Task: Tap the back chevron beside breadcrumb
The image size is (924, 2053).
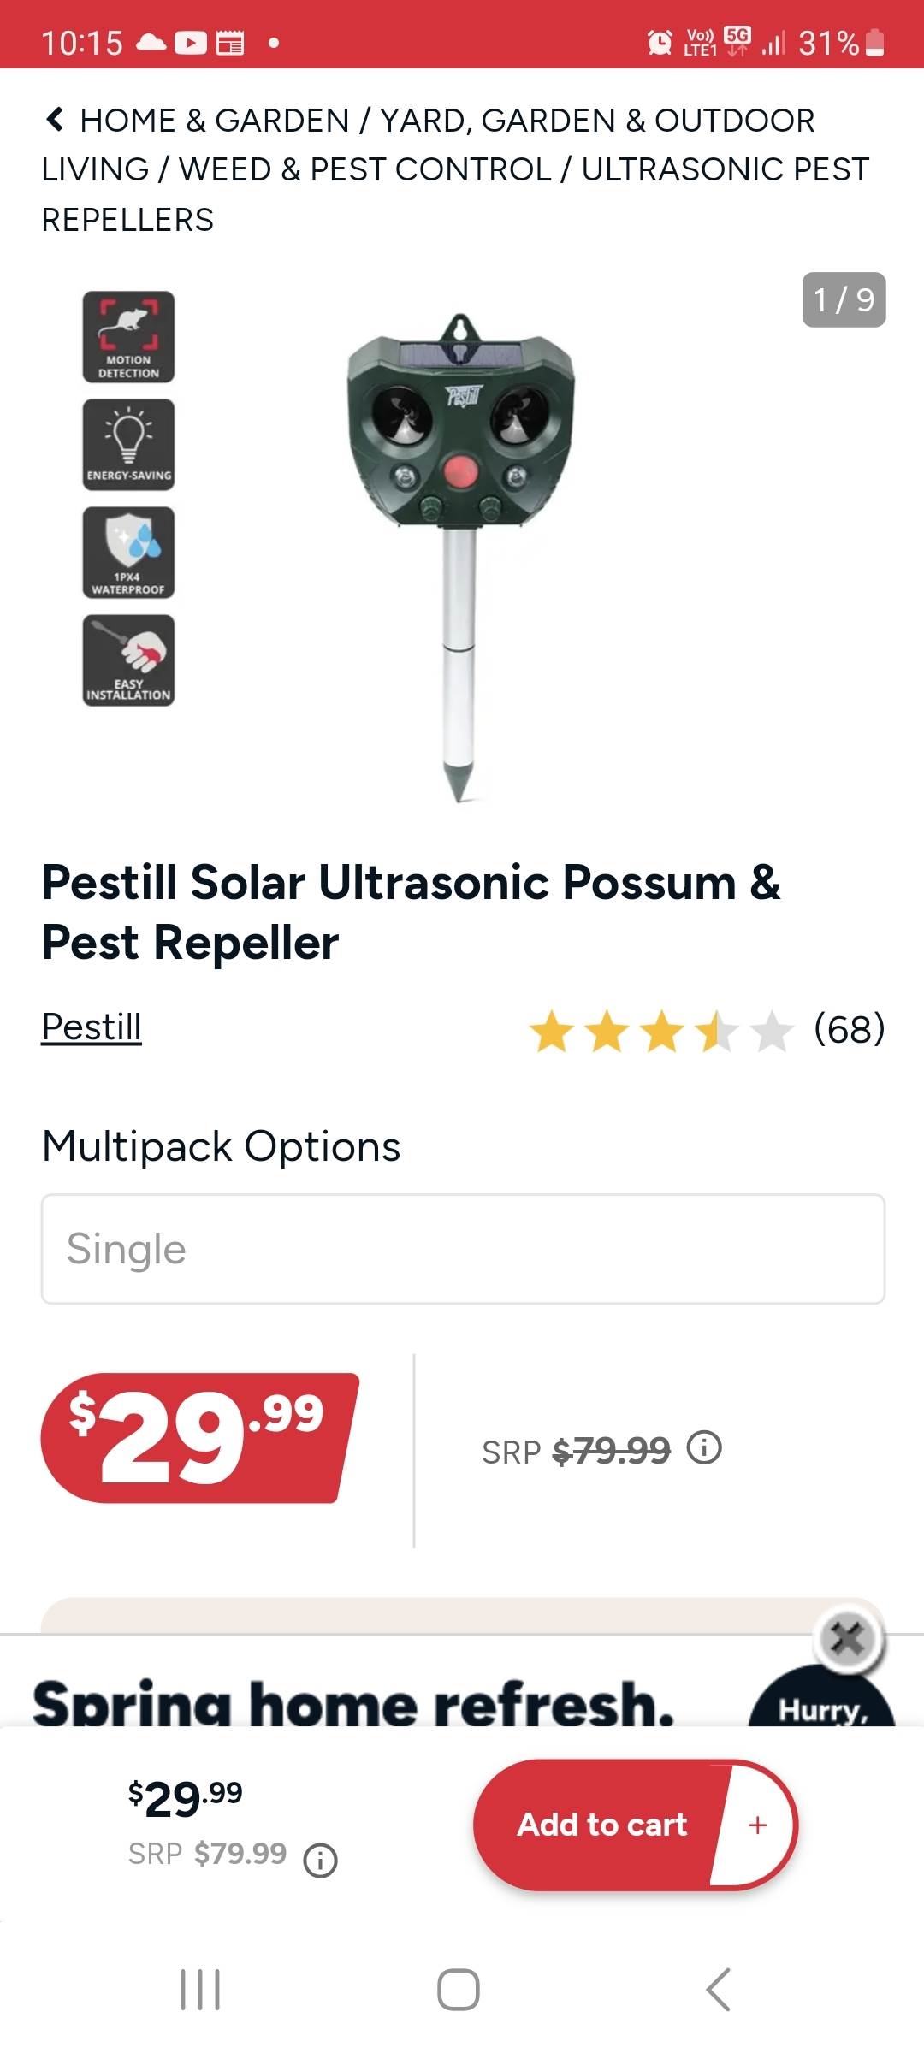Action: (55, 120)
